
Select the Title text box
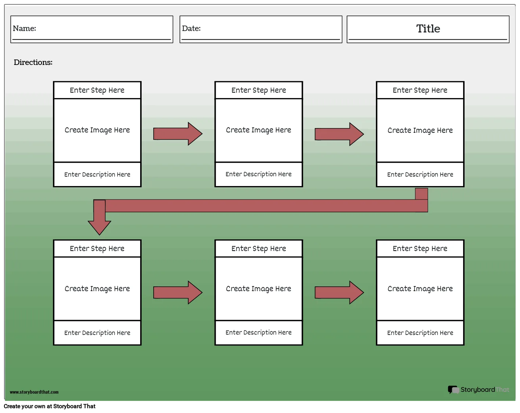428,29
